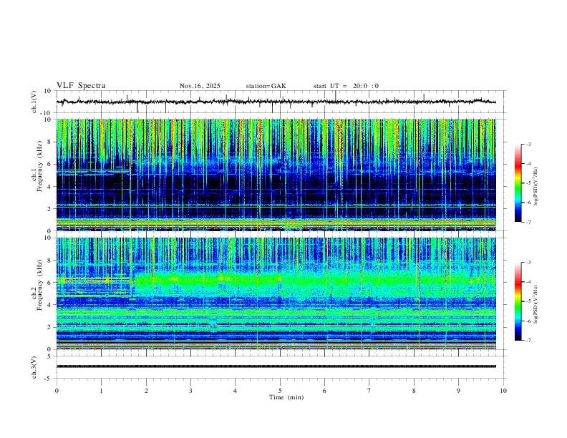Click the "2" kHz tick on ch.1 spectrogram
Image resolution: width=567 pixels, height=438 pixels.
(50, 208)
